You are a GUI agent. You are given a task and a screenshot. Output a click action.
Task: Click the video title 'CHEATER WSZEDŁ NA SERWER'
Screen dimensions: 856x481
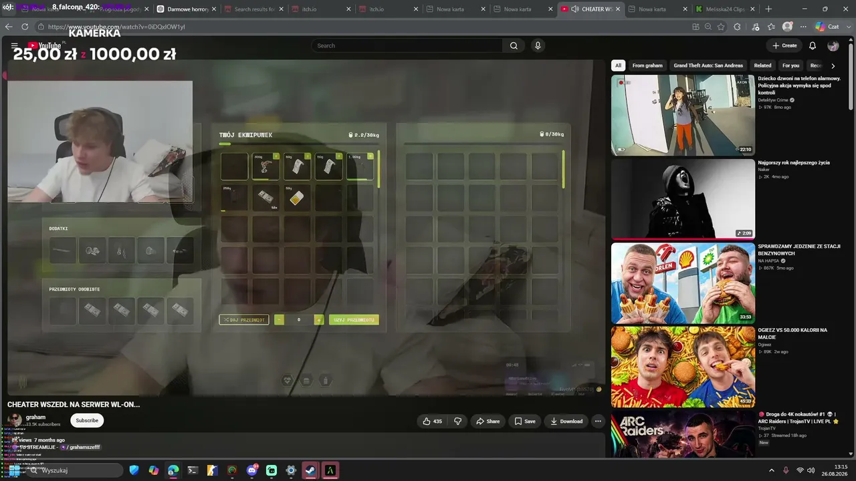point(74,404)
